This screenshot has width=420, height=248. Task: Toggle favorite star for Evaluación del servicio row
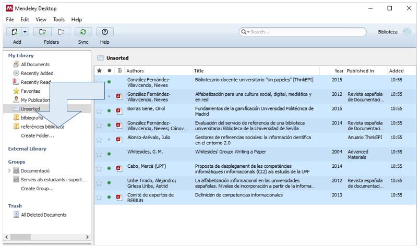pos(99,125)
